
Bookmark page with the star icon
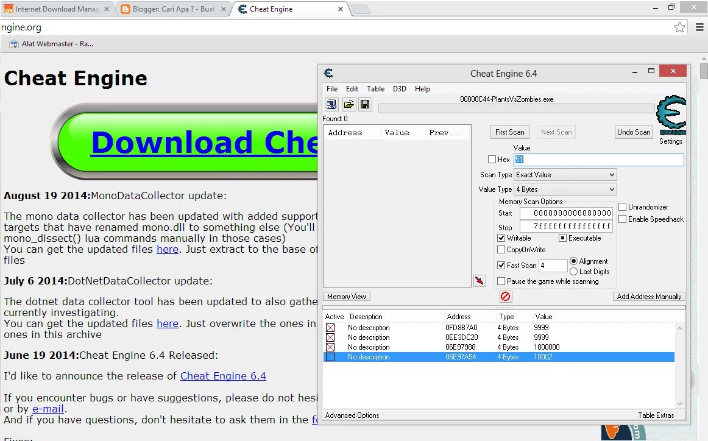coord(679,27)
